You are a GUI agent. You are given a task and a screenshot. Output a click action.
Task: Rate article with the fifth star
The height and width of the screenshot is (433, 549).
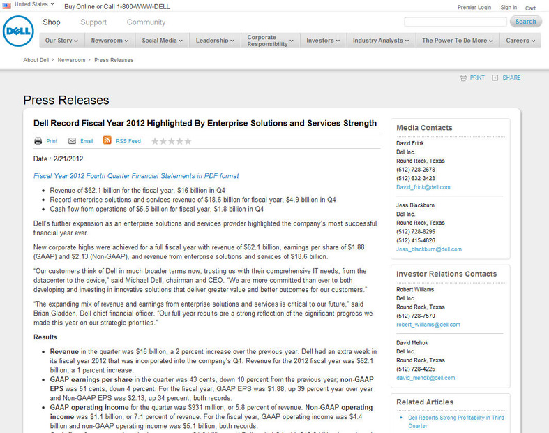pos(188,141)
